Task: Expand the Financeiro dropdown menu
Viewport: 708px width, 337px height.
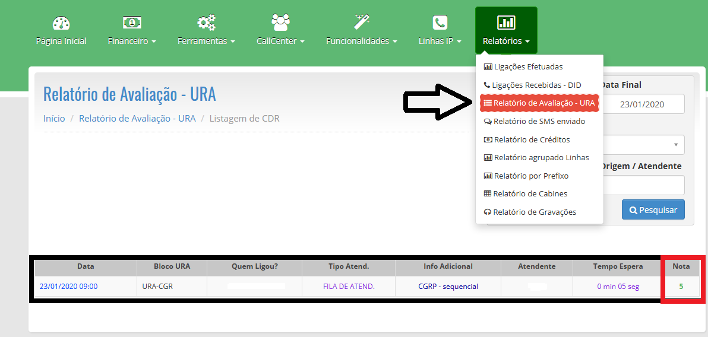Action: coord(132,41)
